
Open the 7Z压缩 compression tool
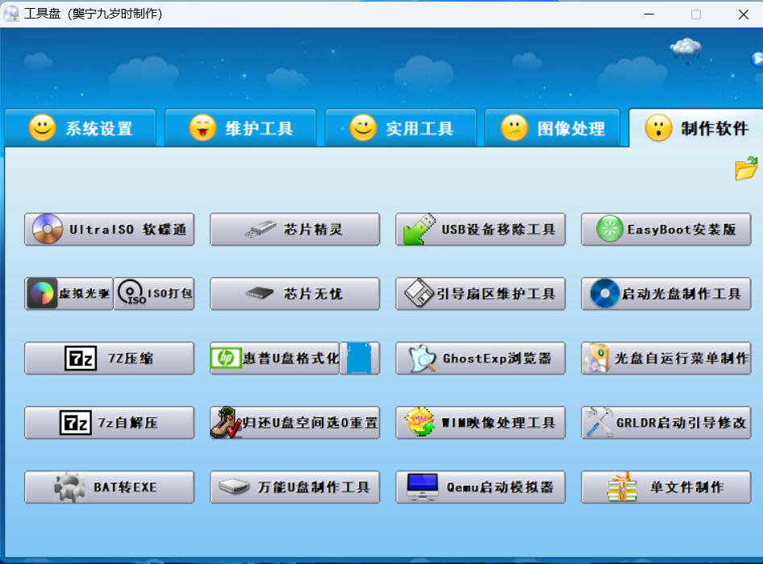(110, 359)
